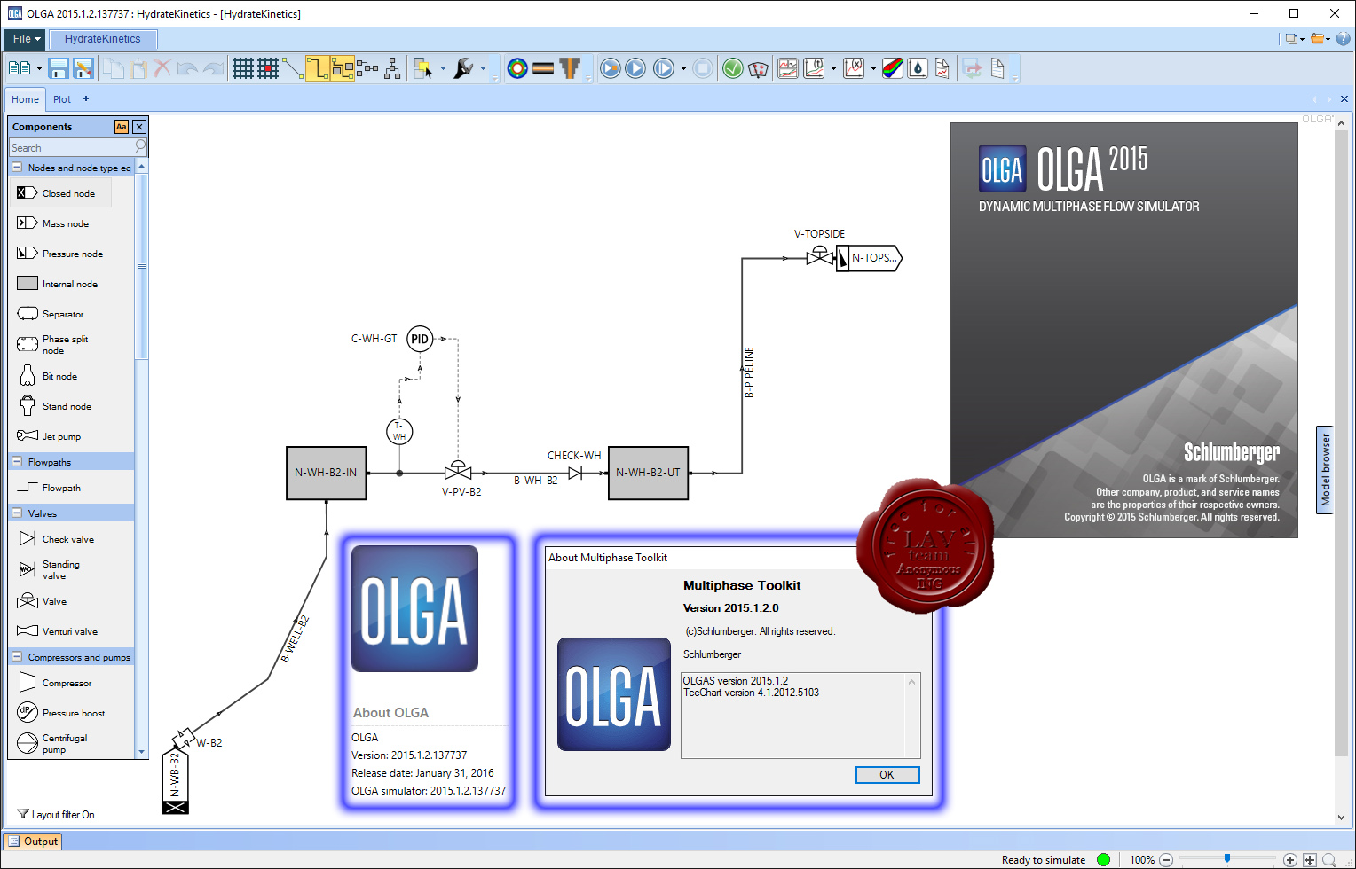Click the vertical hierarchy layout icon
Image resolution: width=1356 pixels, height=869 pixels.
tap(392, 68)
